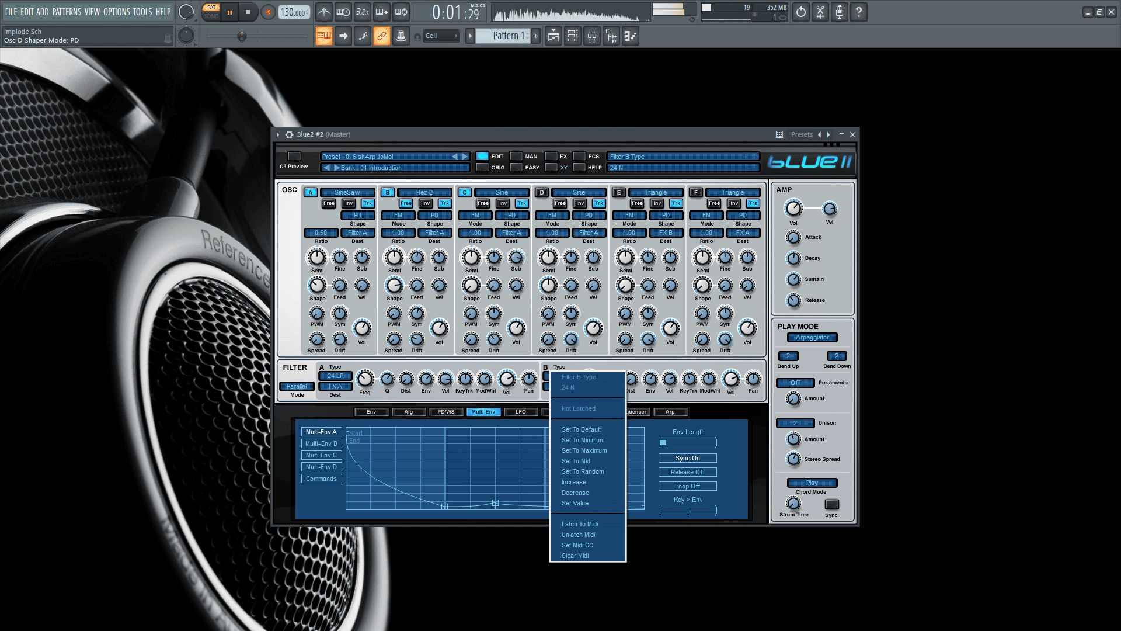Open oscillator E destination FX B dropdown
Image resolution: width=1121 pixels, height=631 pixels.
(x=666, y=233)
